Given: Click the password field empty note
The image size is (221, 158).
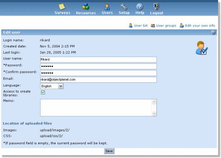Looking at the screenshot, I should (x=55, y=143).
